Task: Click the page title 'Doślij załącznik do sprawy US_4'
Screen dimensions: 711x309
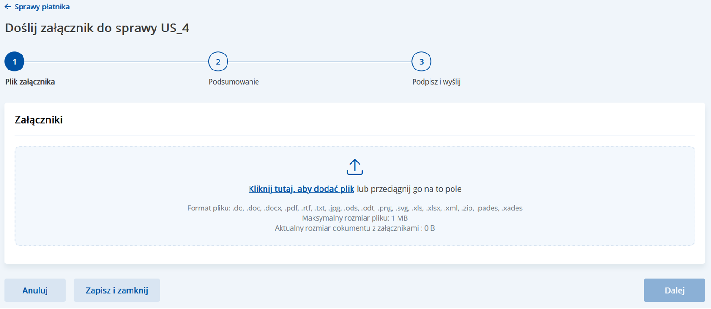Action: pos(97,28)
